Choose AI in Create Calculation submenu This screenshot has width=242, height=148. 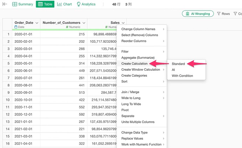click(x=186, y=70)
